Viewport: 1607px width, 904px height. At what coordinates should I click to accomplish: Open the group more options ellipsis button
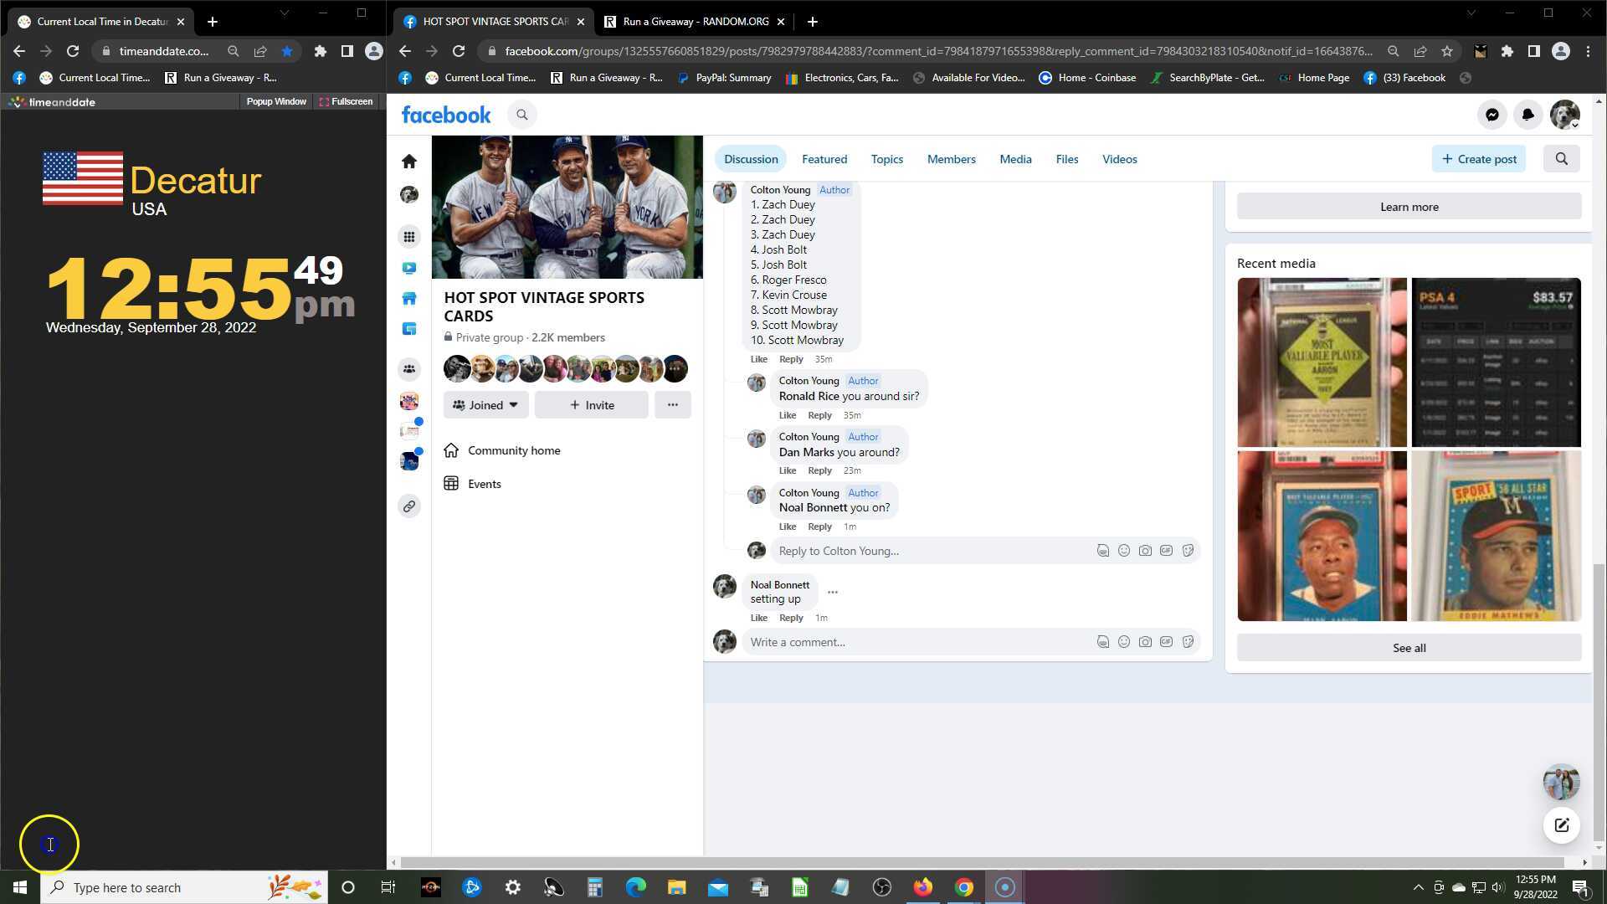672,405
